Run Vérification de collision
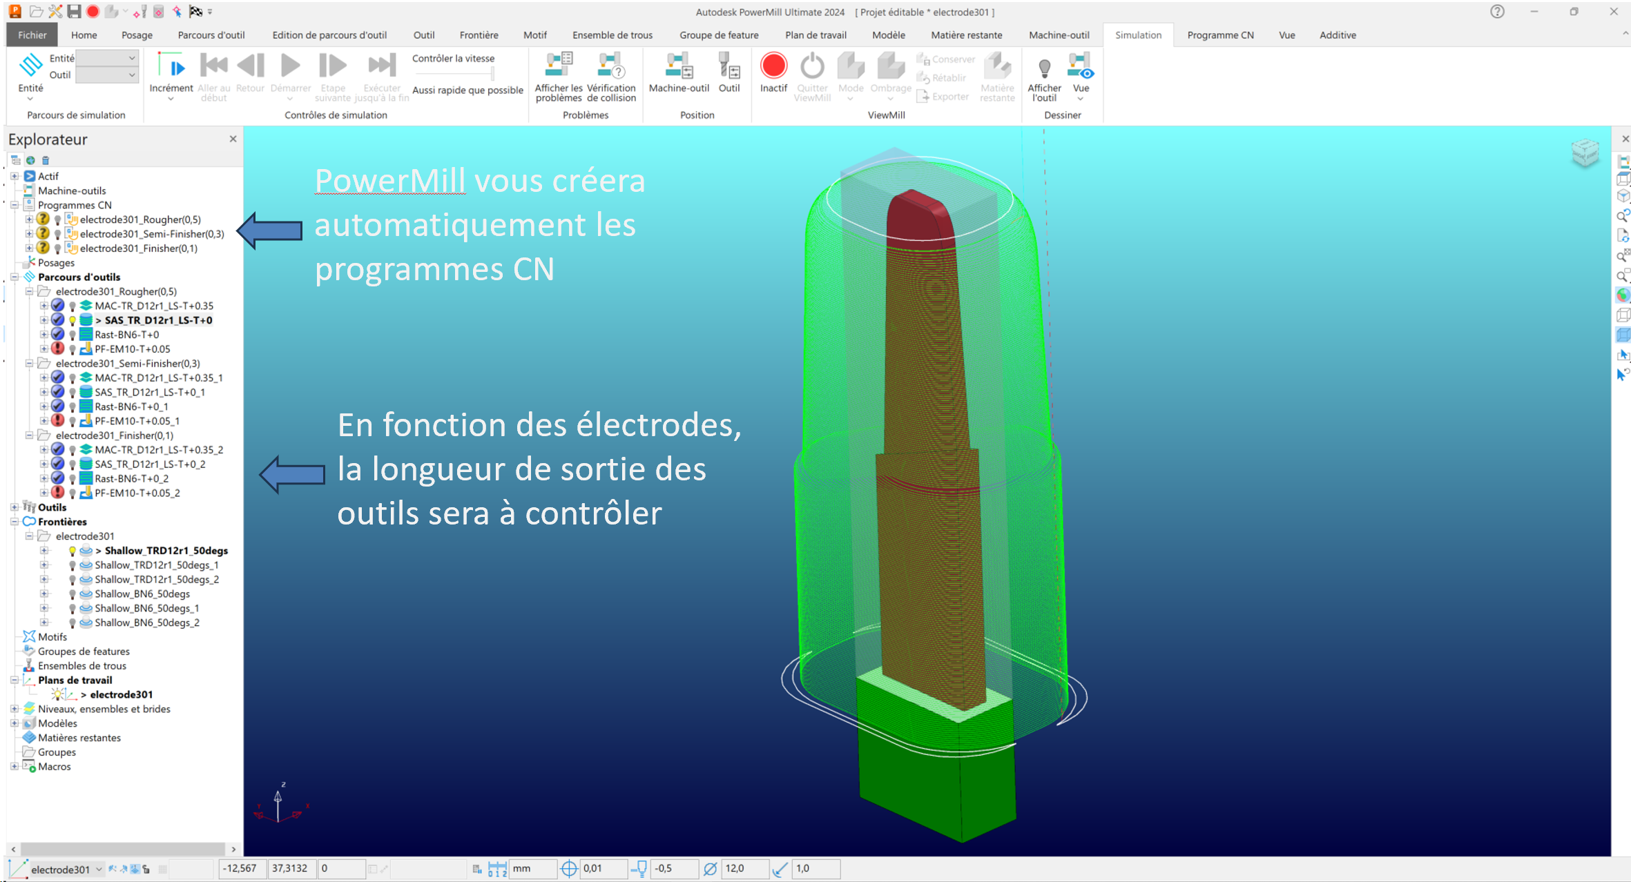1631x882 pixels. [x=611, y=77]
